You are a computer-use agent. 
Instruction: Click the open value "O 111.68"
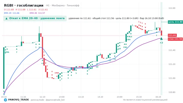tap(9, 9)
